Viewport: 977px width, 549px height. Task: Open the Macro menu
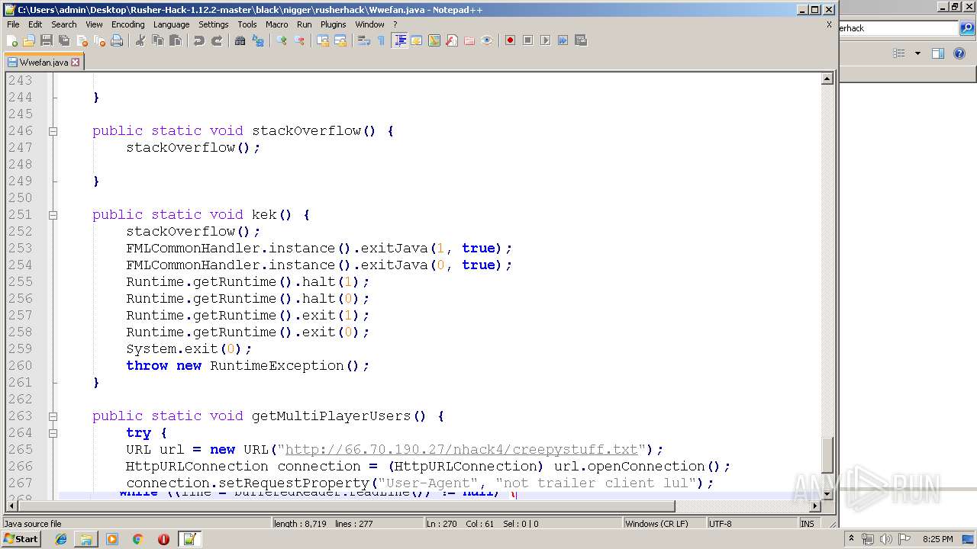coord(277,24)
